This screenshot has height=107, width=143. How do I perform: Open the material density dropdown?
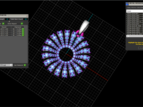point(11,65)
